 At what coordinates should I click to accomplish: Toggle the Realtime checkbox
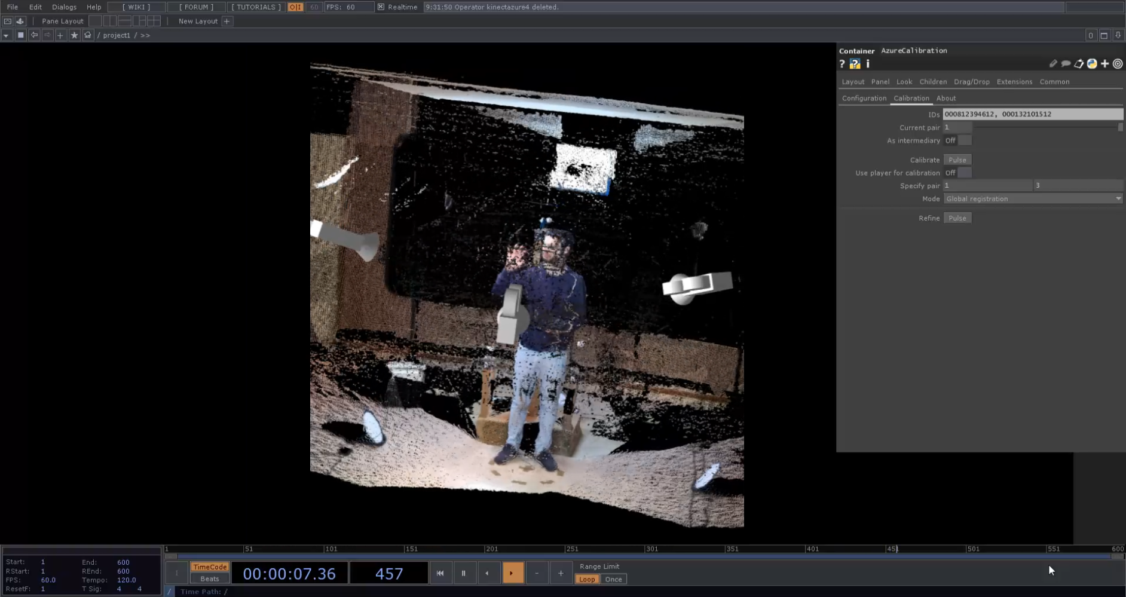click(381, 7)
